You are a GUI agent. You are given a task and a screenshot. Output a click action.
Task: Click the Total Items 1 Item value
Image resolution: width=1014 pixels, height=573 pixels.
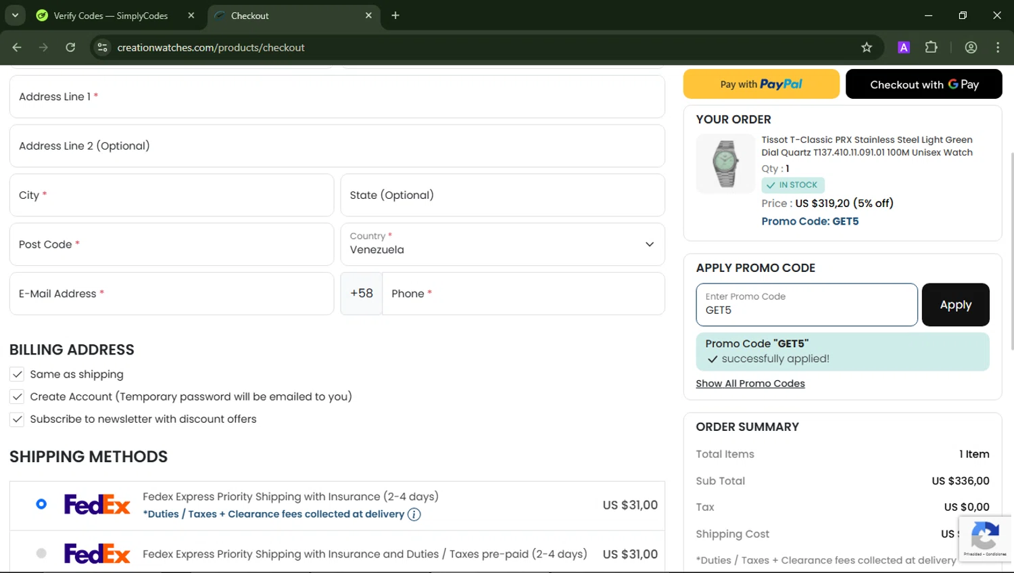tap(974, 454)
